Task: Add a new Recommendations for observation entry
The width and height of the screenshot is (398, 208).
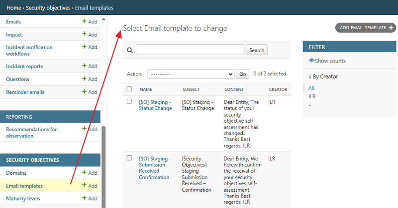Action: point(90,129)
